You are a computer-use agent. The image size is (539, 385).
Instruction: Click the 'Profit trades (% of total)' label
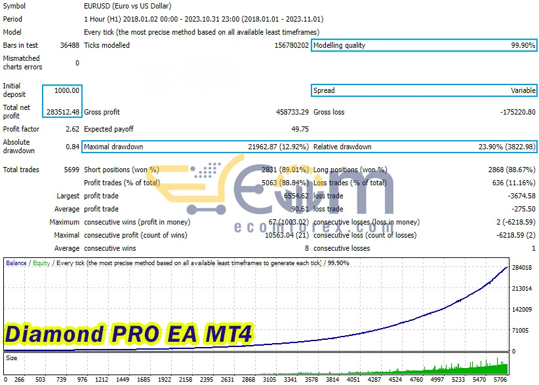(122, 183)
